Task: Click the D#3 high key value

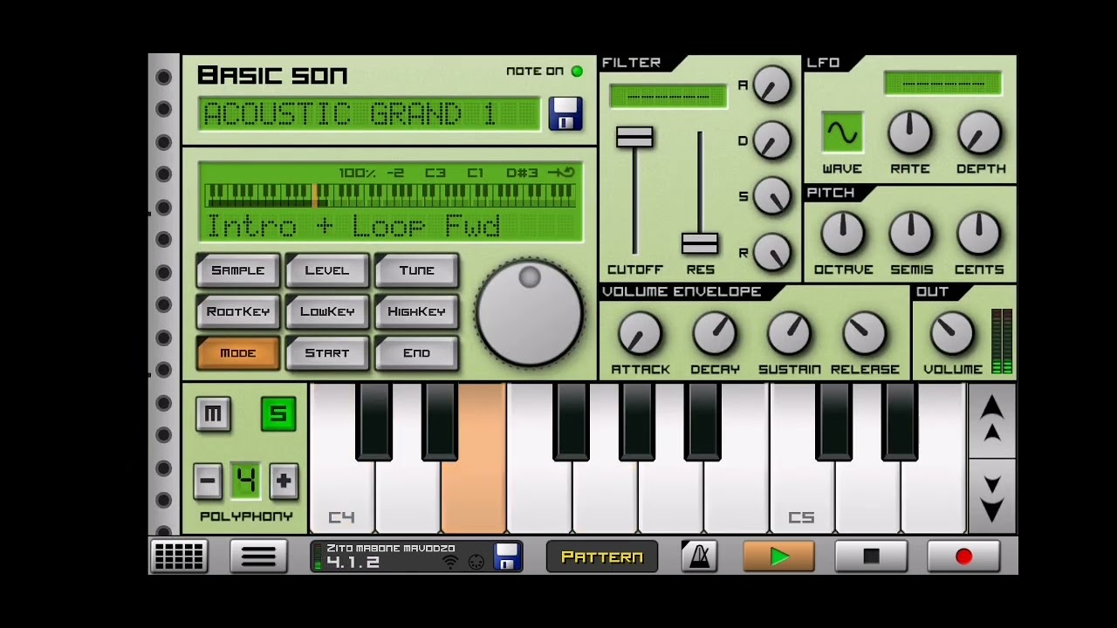Action: point(522,173)
